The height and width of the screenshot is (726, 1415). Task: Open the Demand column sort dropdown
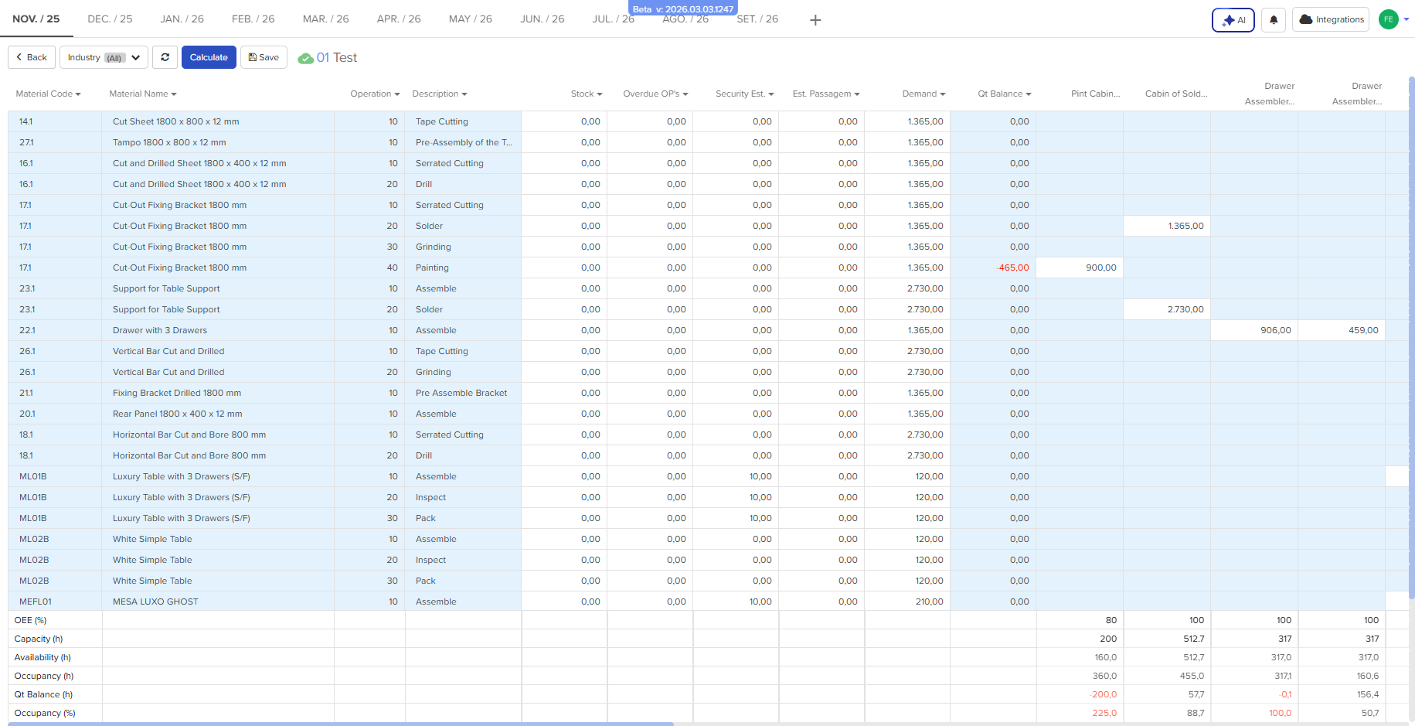point(923,94)
